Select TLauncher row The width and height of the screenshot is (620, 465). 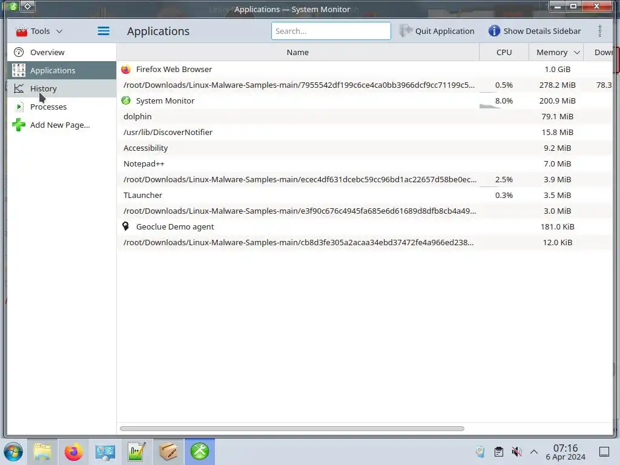click(364, 196)
